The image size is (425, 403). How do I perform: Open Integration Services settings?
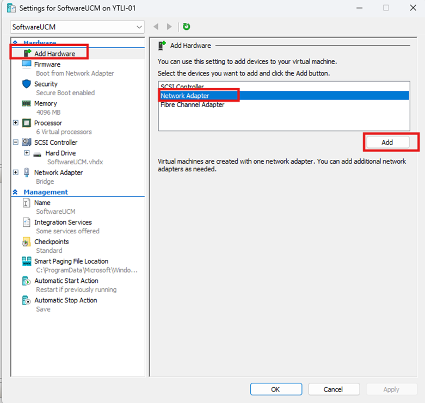[63, 222]
